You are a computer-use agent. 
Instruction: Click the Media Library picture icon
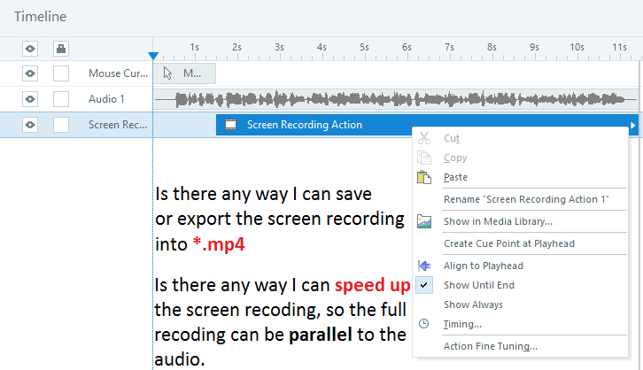click(x=424, y=221)
